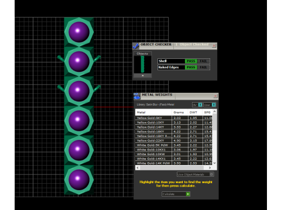
Task: Click the Naked Edges FAIL indicator
Action: pyautogui.click(x=203, y=67)
